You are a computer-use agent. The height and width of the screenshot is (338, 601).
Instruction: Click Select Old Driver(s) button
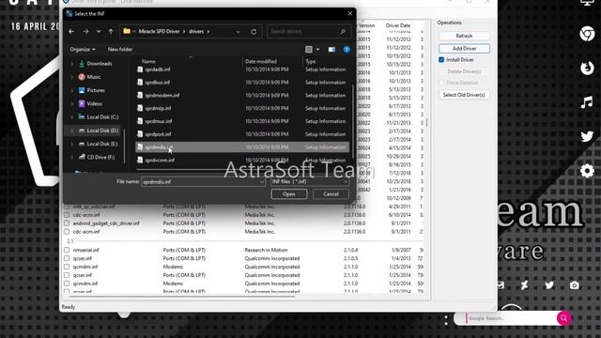coord(464,95)
